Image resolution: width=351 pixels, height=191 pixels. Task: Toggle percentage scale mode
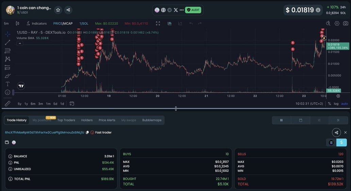click(329, 104)
